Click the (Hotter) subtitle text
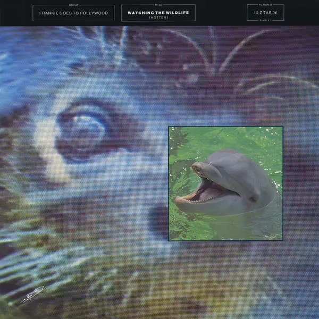Image resolution: width=319 pixels, height=319 pixels. [x=158, y=16]
